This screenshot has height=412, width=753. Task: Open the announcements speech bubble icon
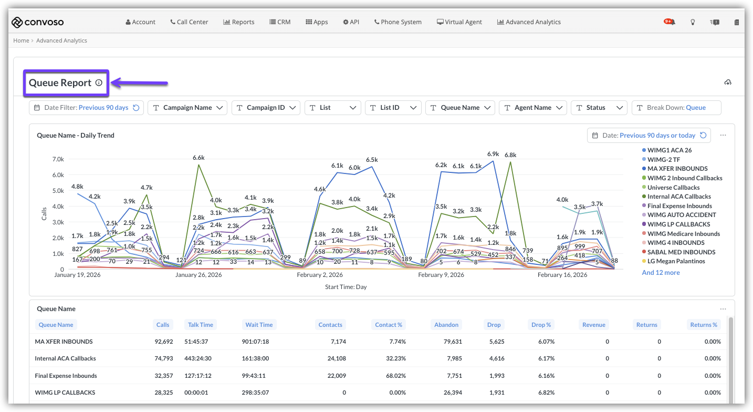tap(715, 22)
